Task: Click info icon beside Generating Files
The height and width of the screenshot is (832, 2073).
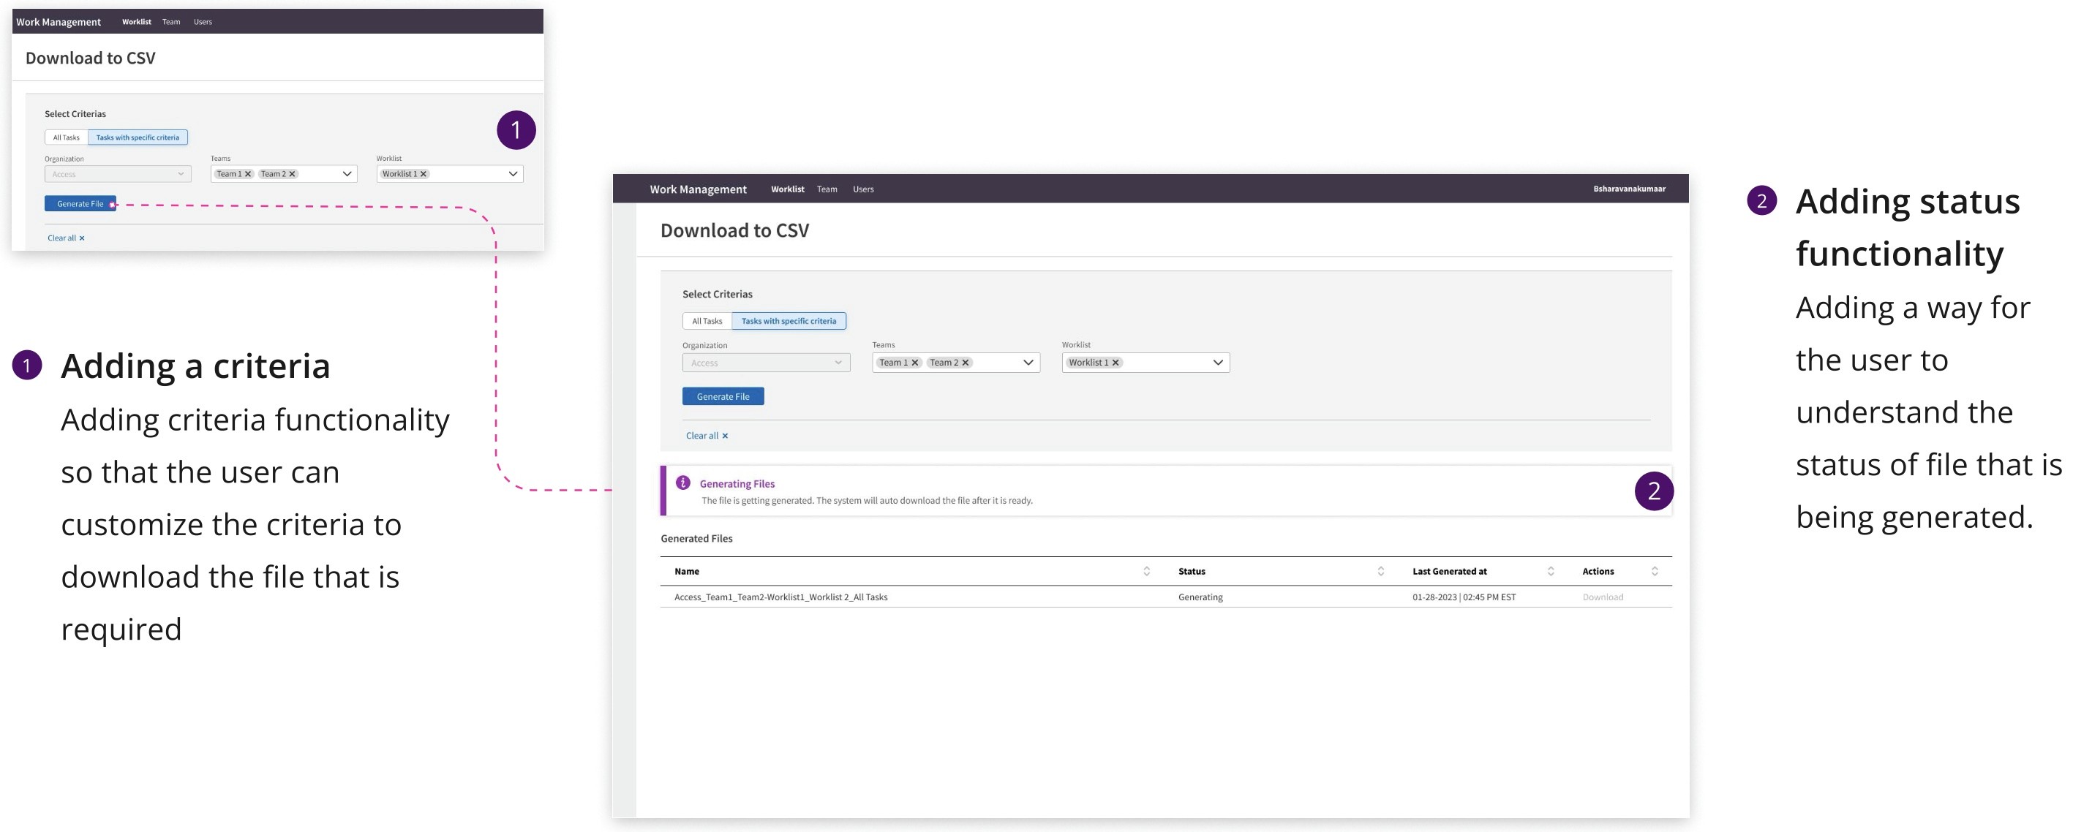Action: click(x=682, y=483)
